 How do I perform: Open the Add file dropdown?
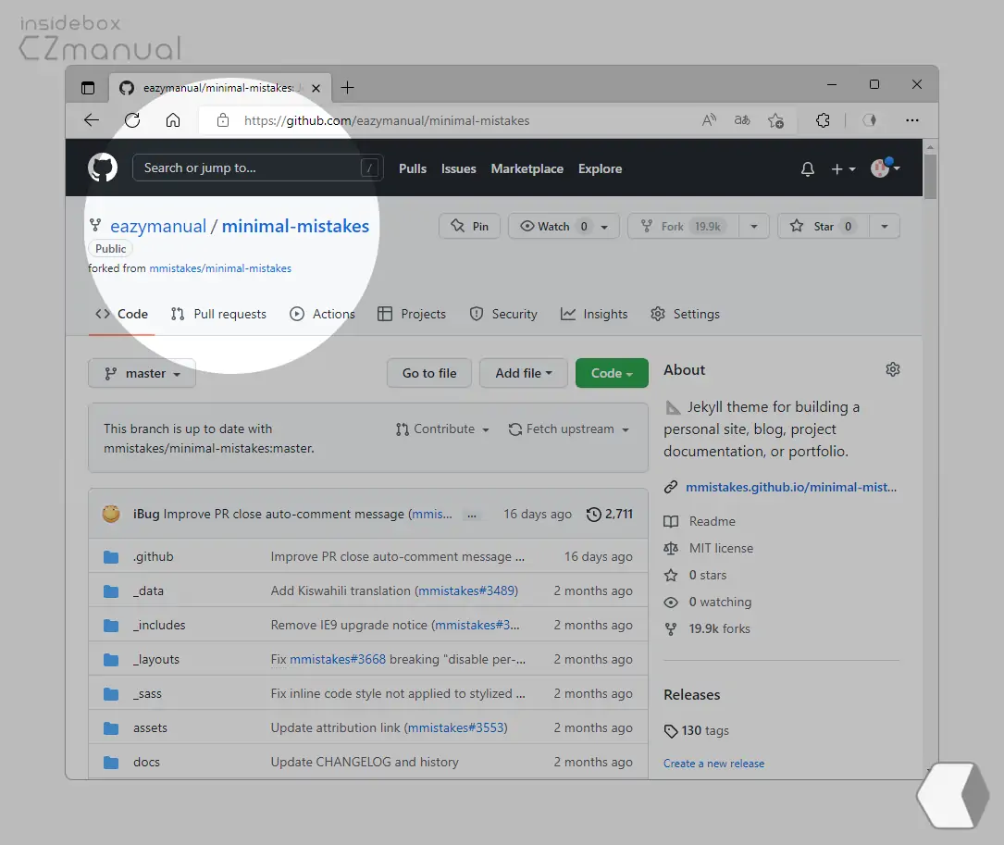click(523, 373)
